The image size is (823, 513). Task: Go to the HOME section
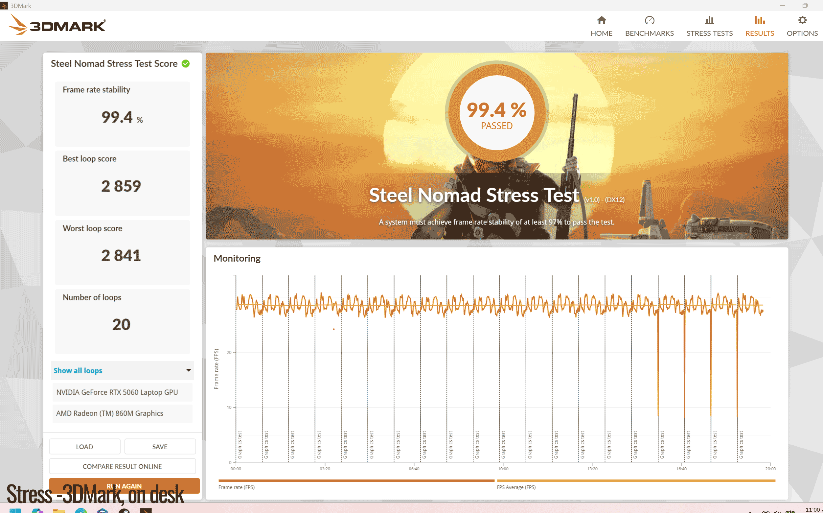click(601, 26)
